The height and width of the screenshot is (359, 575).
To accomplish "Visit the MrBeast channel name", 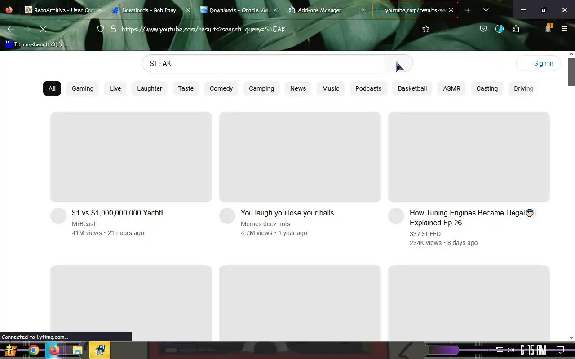I will coord(84,224).
